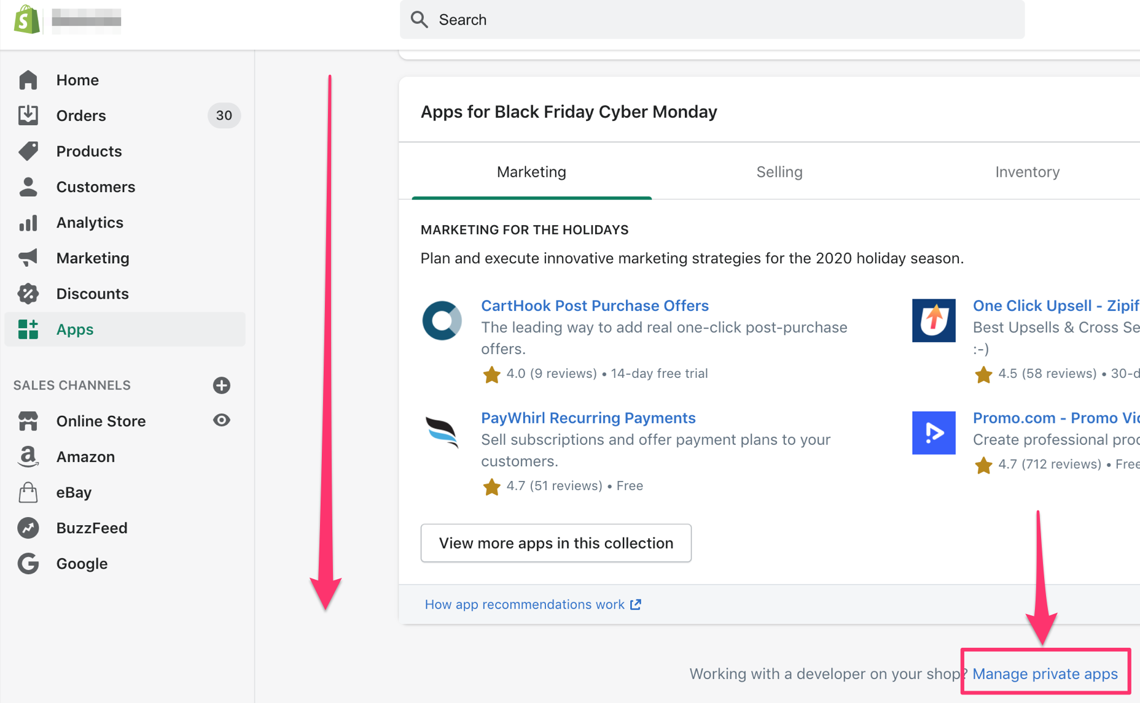This screenshot has height=703, width=1140.
Task: Open PayWhirl Recurring Payments app link
Action: (588, 418)
